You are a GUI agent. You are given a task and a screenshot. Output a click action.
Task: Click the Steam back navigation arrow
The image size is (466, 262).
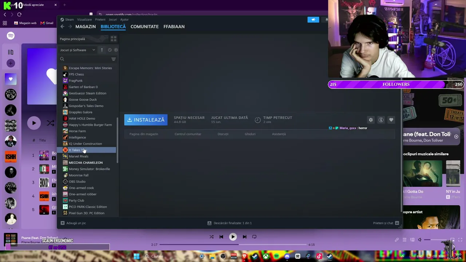coord(62,27)
